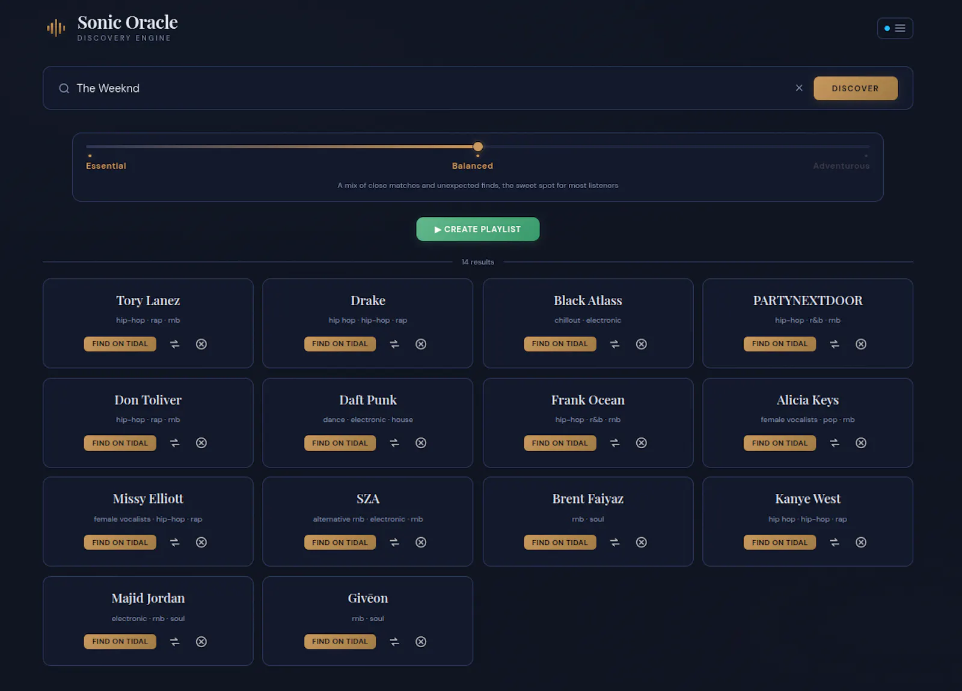Remove Black Atlass with circled X icon
Viewport: 962px width, 691px height.
point(642,344)
